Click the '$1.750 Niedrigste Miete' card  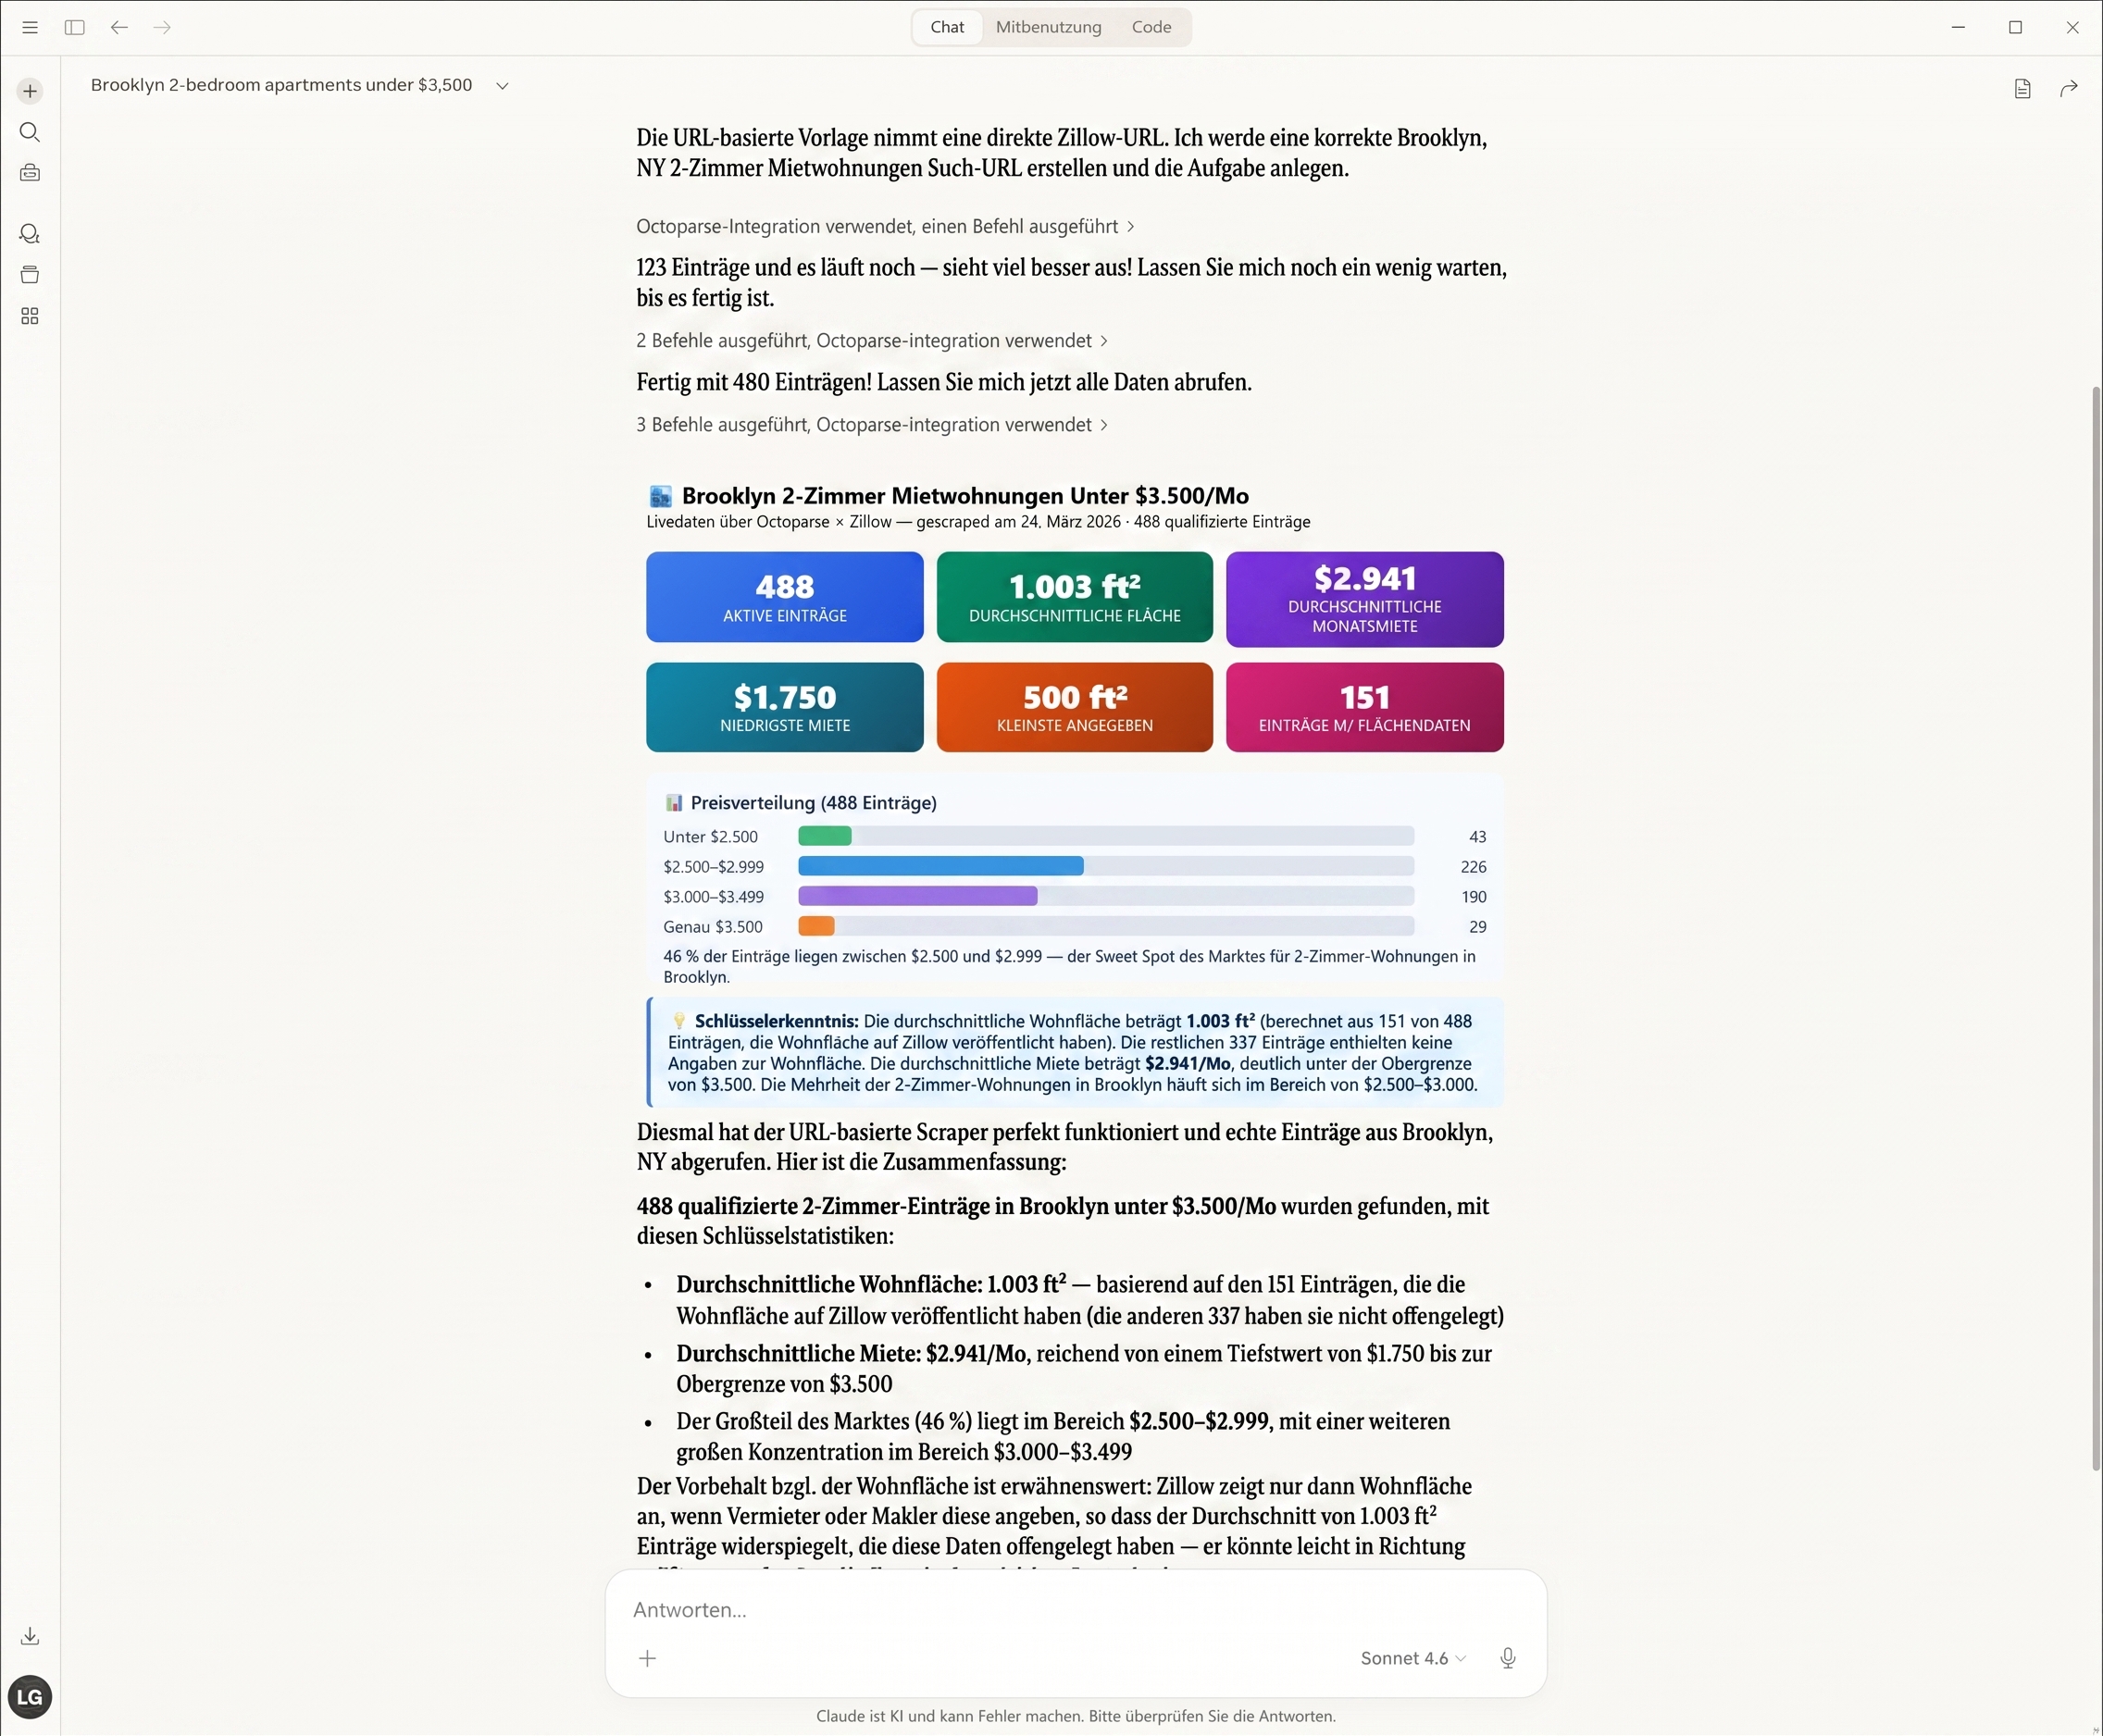[x=785, y=707]
